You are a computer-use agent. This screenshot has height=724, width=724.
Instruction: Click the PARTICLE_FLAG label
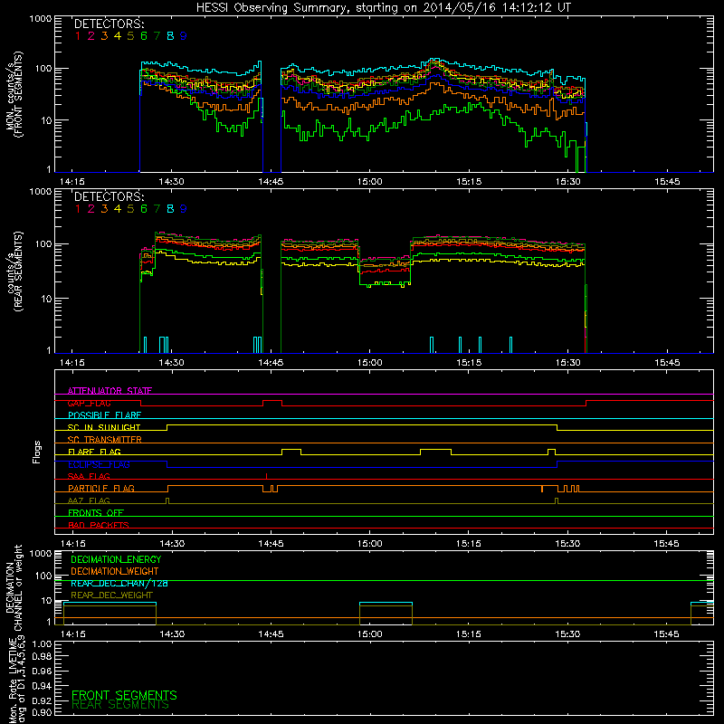101,488
